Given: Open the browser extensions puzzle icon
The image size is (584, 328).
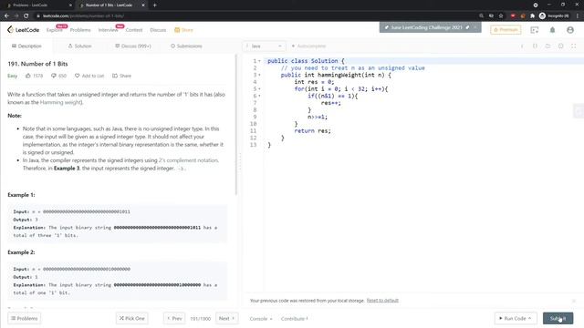Looking at the screenshot, I should pyautogui.click(x=532, y=16).
